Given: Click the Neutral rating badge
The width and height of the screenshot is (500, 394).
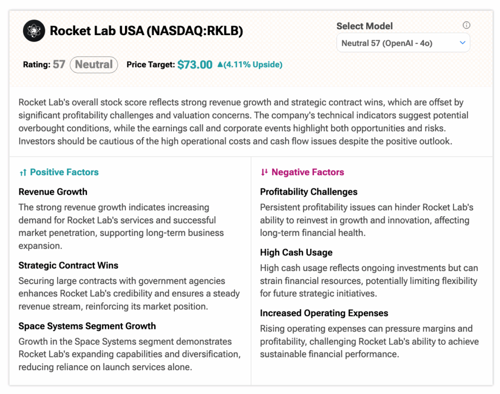Looking at the screenshot, I should point(94,64).
